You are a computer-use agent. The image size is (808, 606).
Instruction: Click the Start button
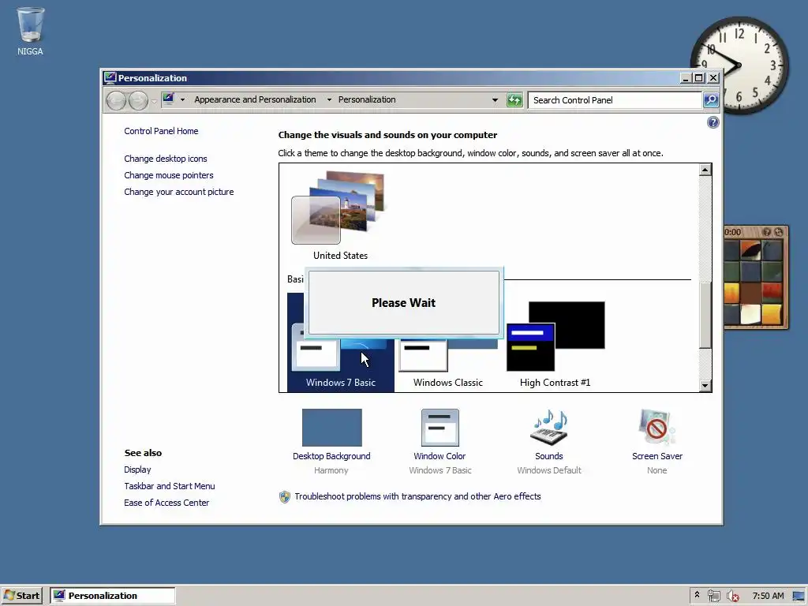point(22,596)
